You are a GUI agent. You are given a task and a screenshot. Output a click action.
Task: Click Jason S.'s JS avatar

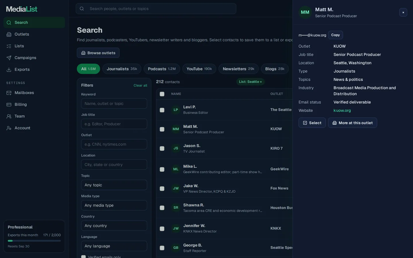coord(176,148)
